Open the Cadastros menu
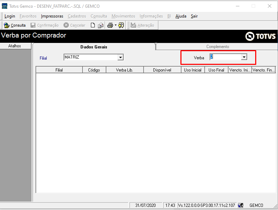This screenshot has width=278, height=210. point(77,16)
